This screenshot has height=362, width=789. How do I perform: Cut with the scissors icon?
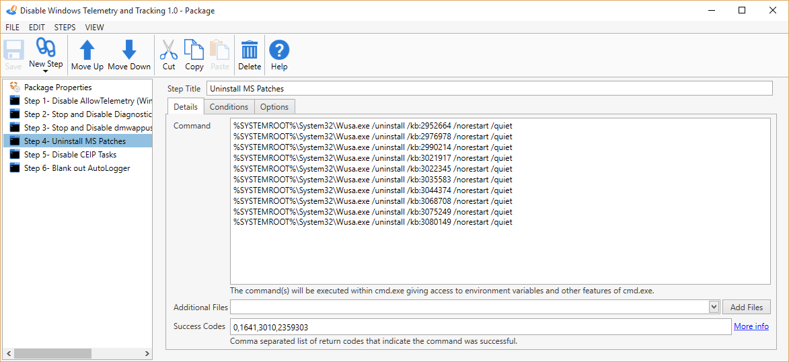coord(169,50)
